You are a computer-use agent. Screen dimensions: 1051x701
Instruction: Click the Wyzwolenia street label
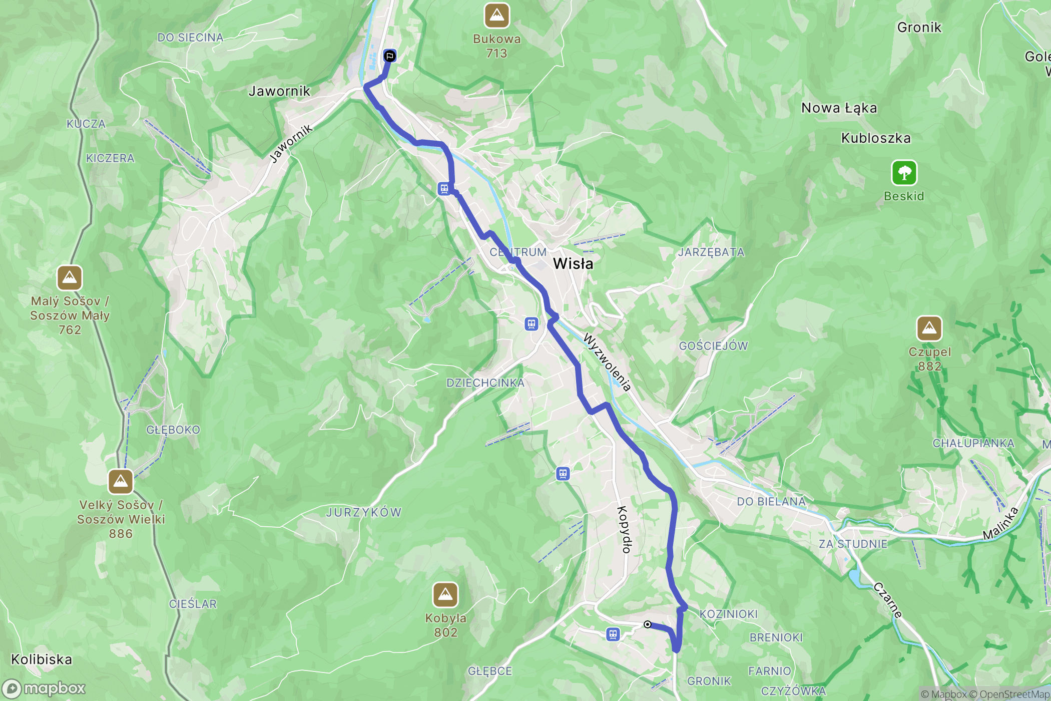[608, 363]
